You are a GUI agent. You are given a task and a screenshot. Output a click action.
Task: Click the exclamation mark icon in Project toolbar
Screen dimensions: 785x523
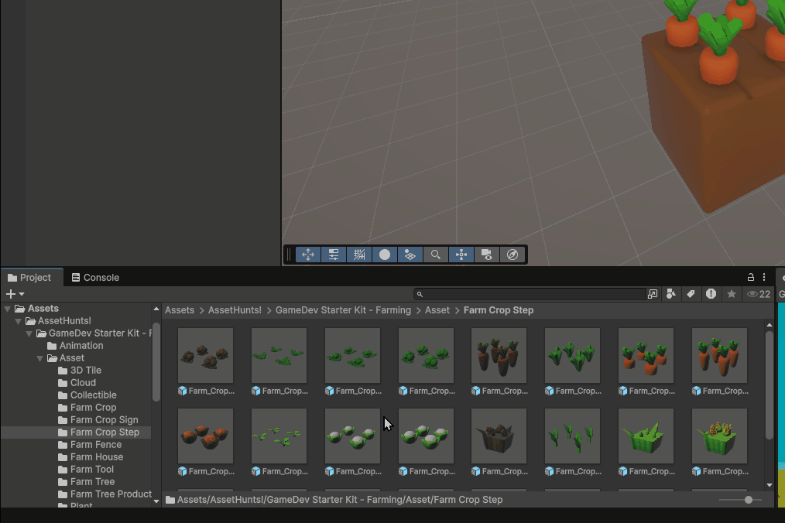pos(711,294)
